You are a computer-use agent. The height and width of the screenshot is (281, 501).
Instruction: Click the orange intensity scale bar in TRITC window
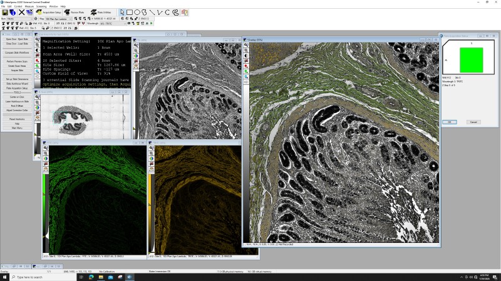[x=150, y=214]
